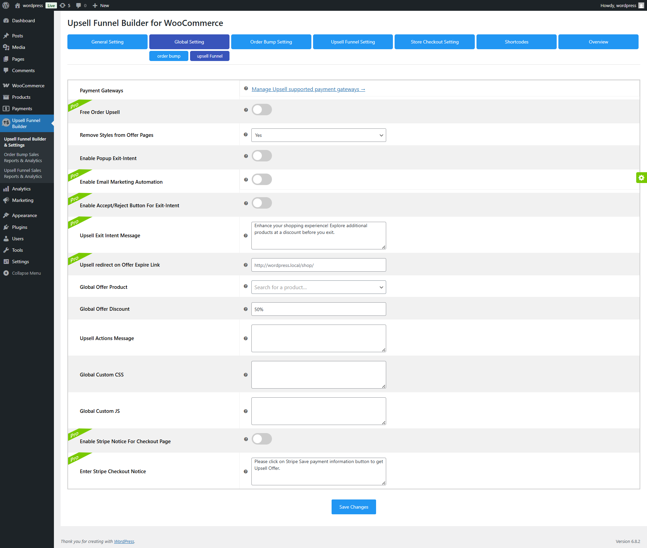Open Manage Upsell supported payment gateways link
Screen dimensions: 647x548
click(308, 89)
